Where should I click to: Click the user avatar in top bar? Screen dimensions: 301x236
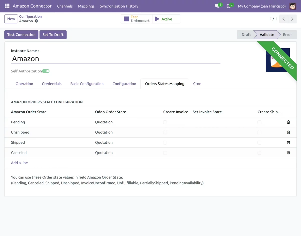coord(293,6)
